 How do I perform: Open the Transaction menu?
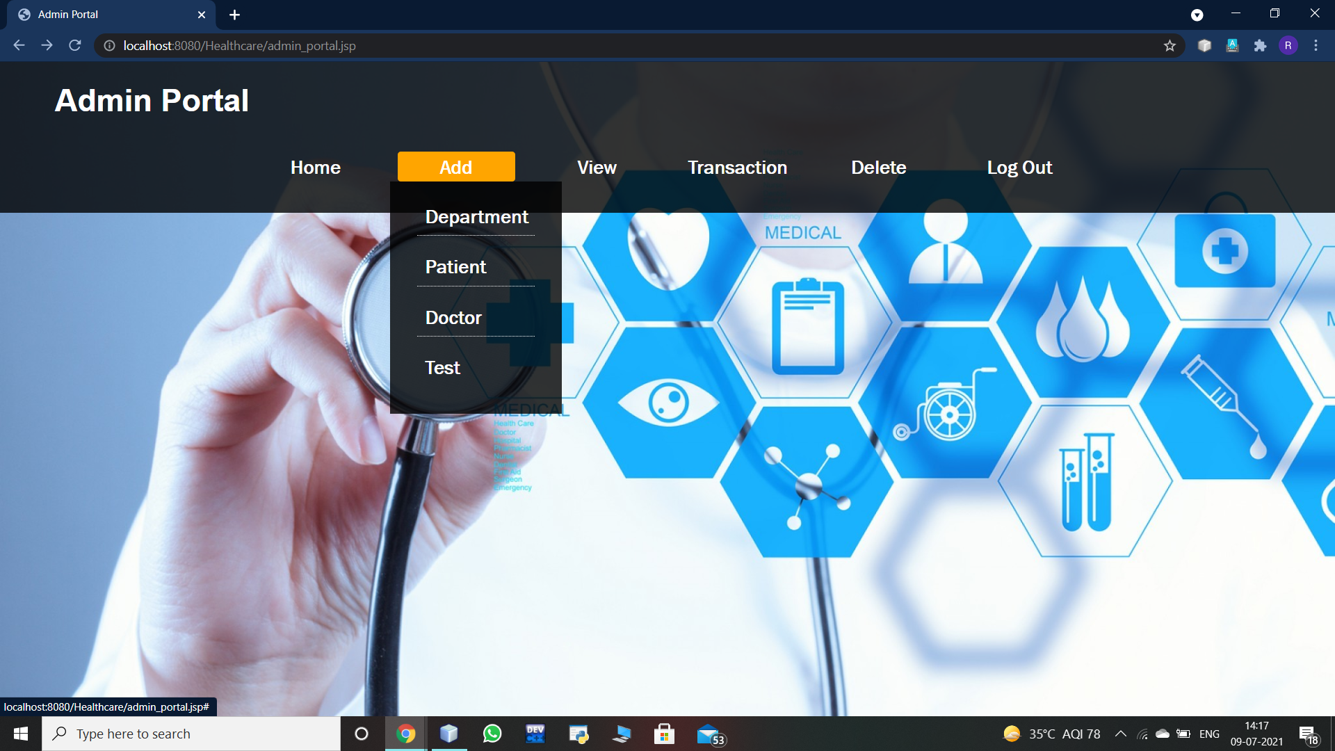pyautogui.click(x=737, y=168)
